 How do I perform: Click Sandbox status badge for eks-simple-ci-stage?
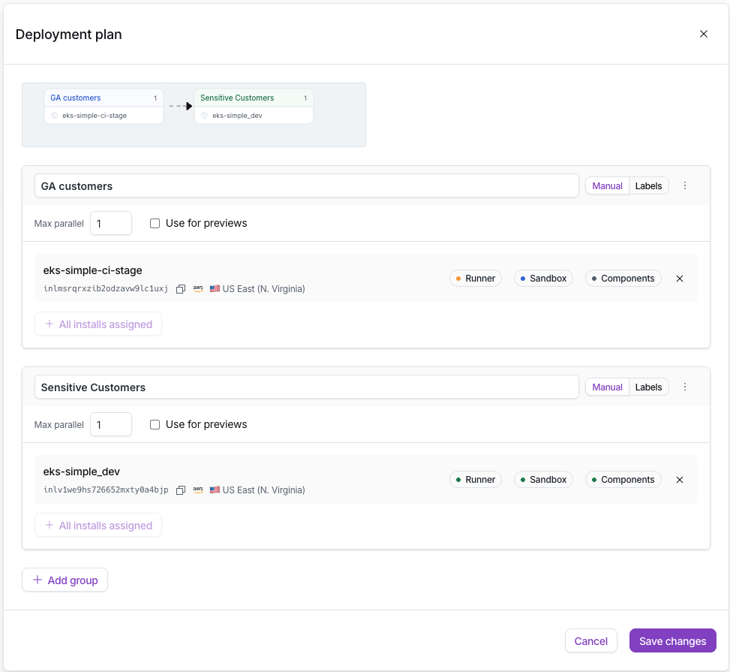point(543,279)
